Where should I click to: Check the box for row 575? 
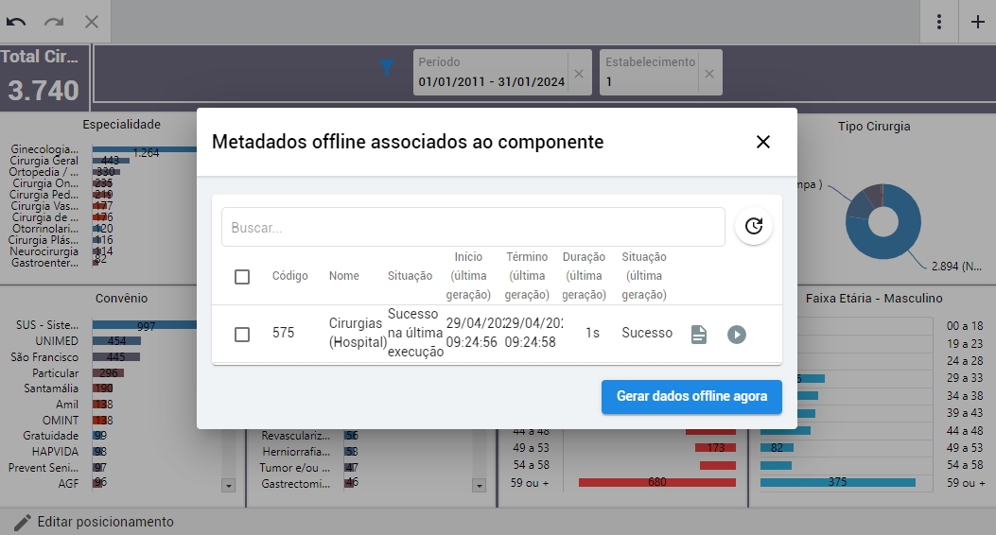(242, 335)
